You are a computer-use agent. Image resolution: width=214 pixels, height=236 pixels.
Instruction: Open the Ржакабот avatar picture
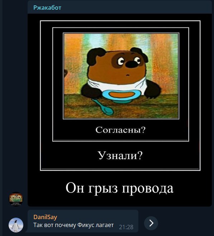pyautogui.click(x=16, y=199)
